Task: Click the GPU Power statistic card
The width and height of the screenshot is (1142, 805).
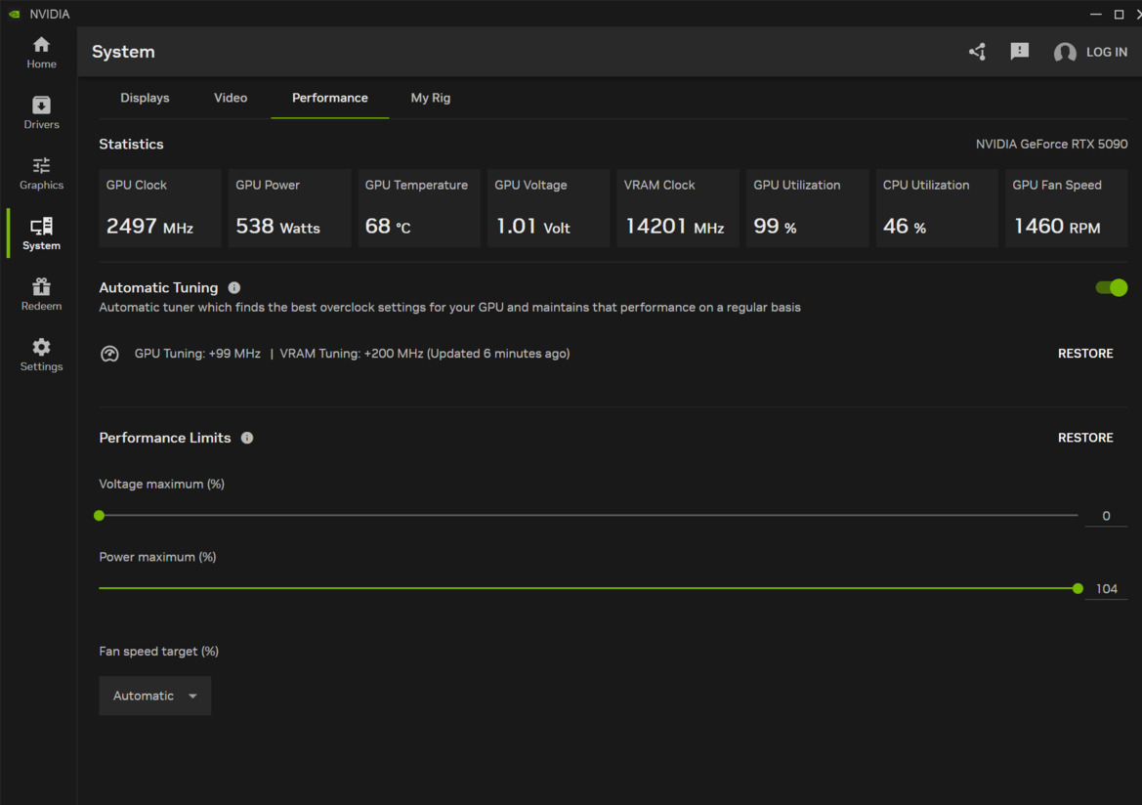Action: pyautogui.click(x=289, y=208)
